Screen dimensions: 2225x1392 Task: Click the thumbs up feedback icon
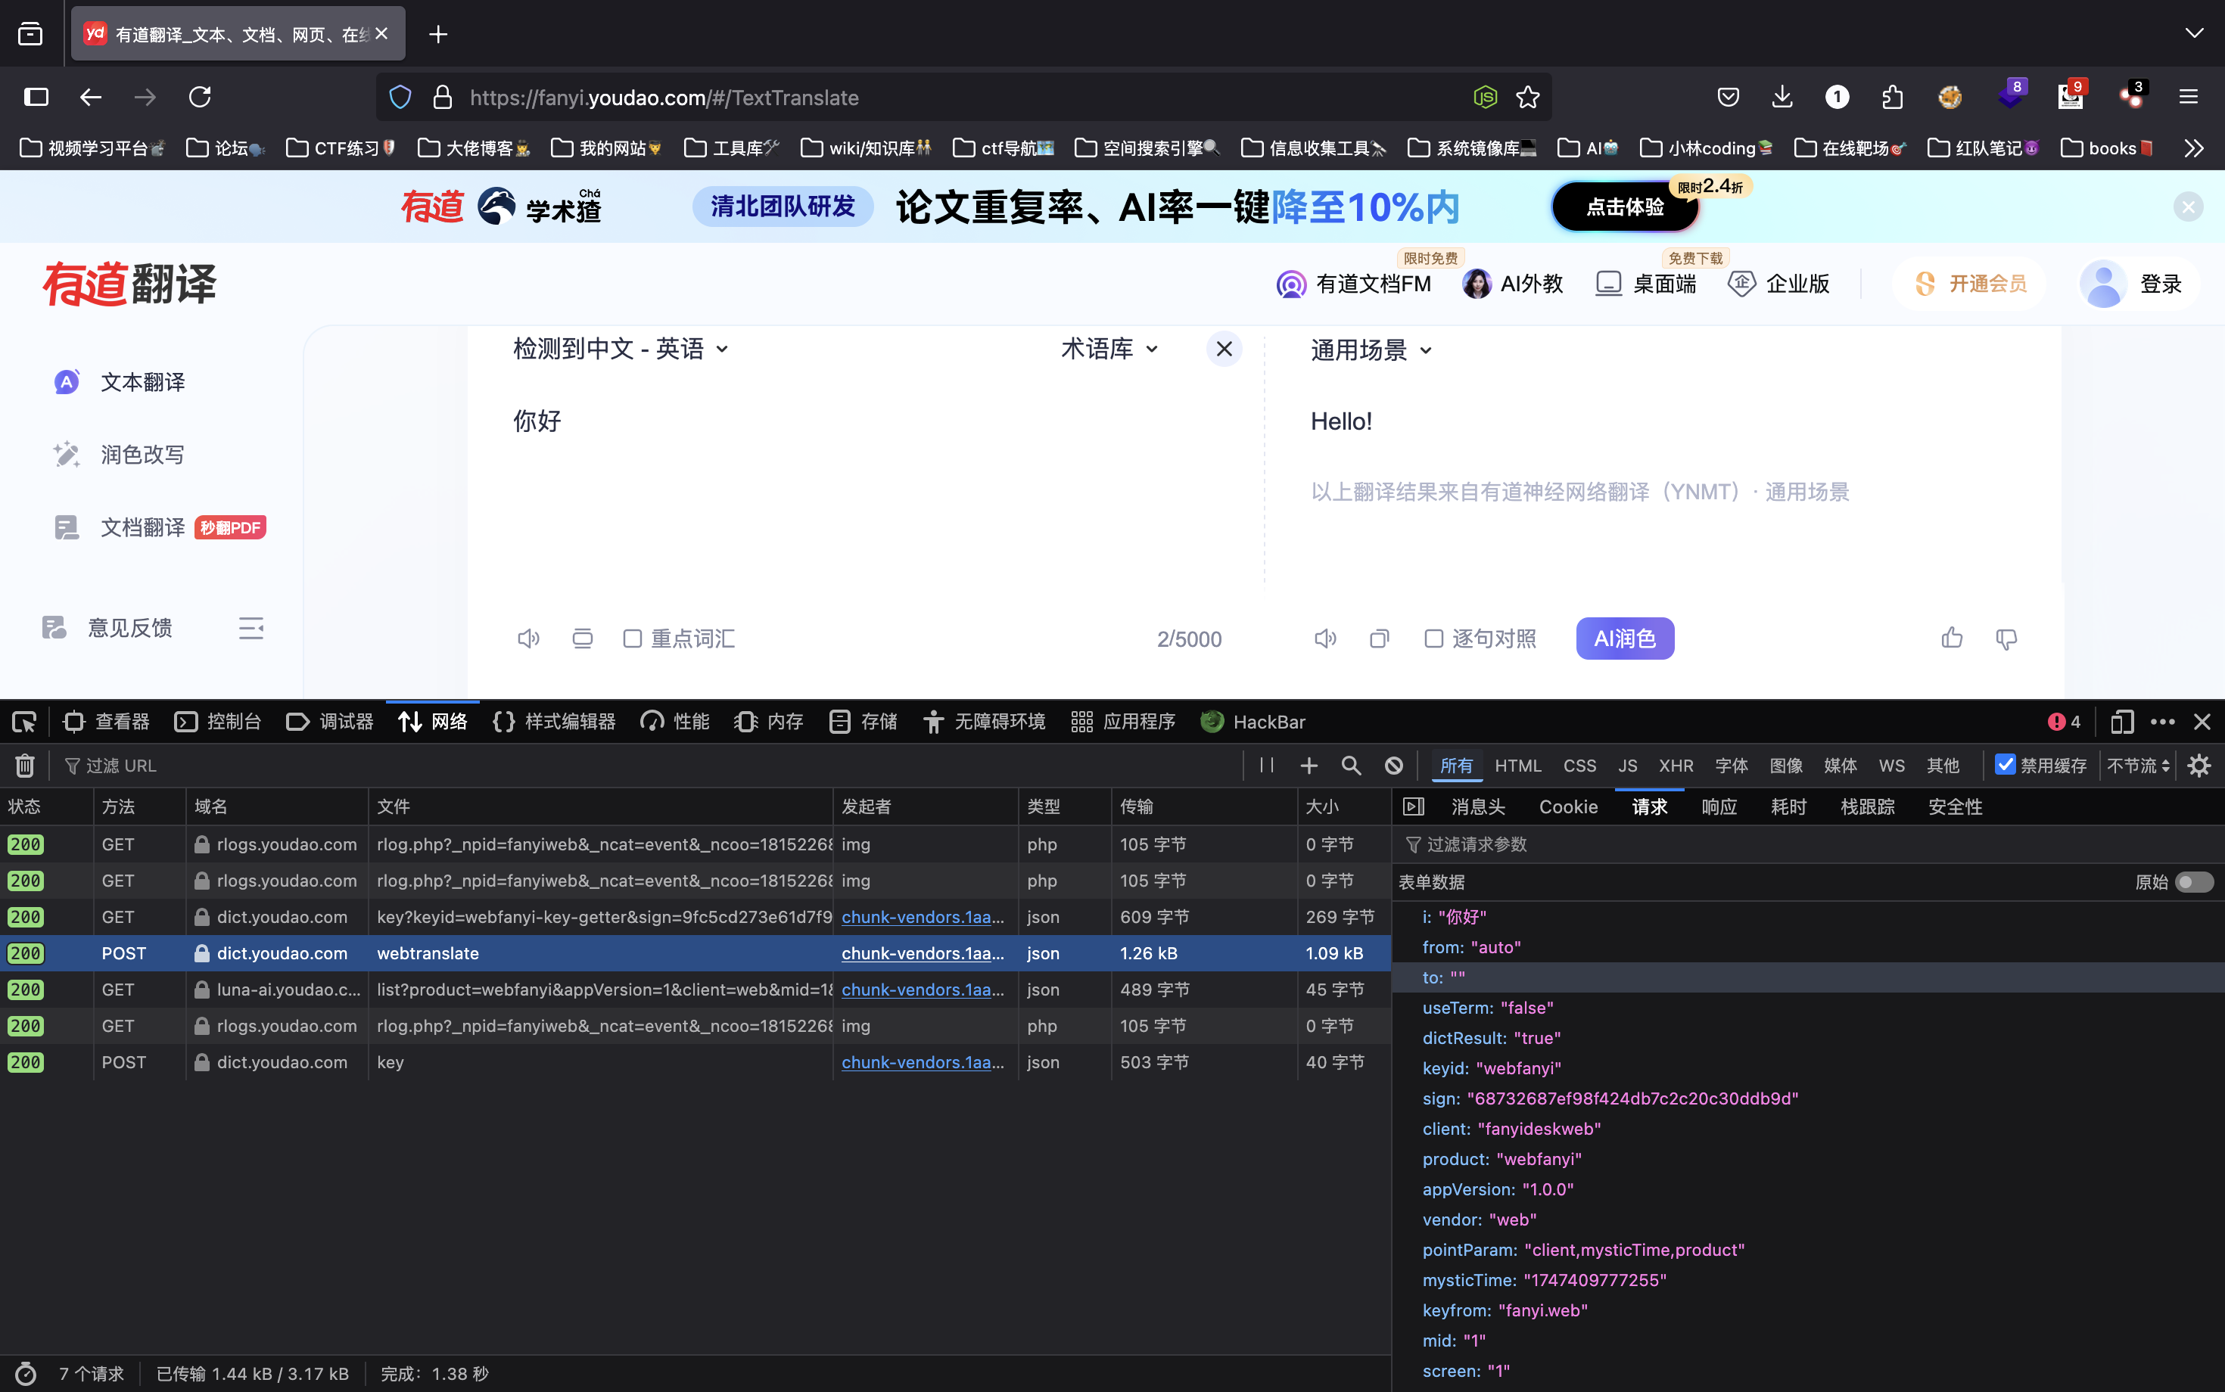tap(1952, 638)
